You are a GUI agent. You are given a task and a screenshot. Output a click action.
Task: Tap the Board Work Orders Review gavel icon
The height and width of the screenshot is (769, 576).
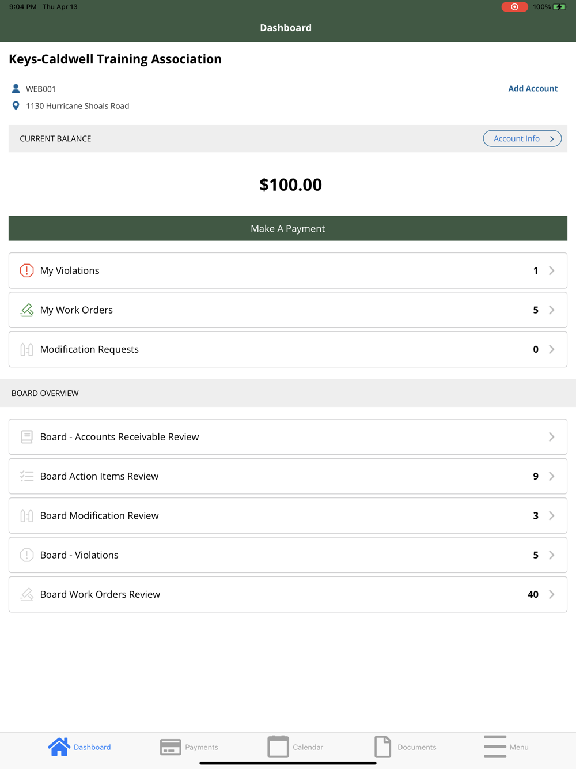pyautogui.click(x=26, y=594)
